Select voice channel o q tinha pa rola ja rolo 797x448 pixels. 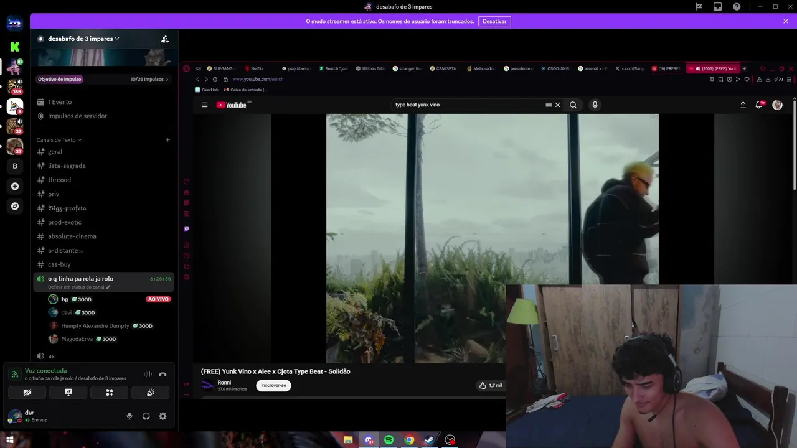[80, 279]
